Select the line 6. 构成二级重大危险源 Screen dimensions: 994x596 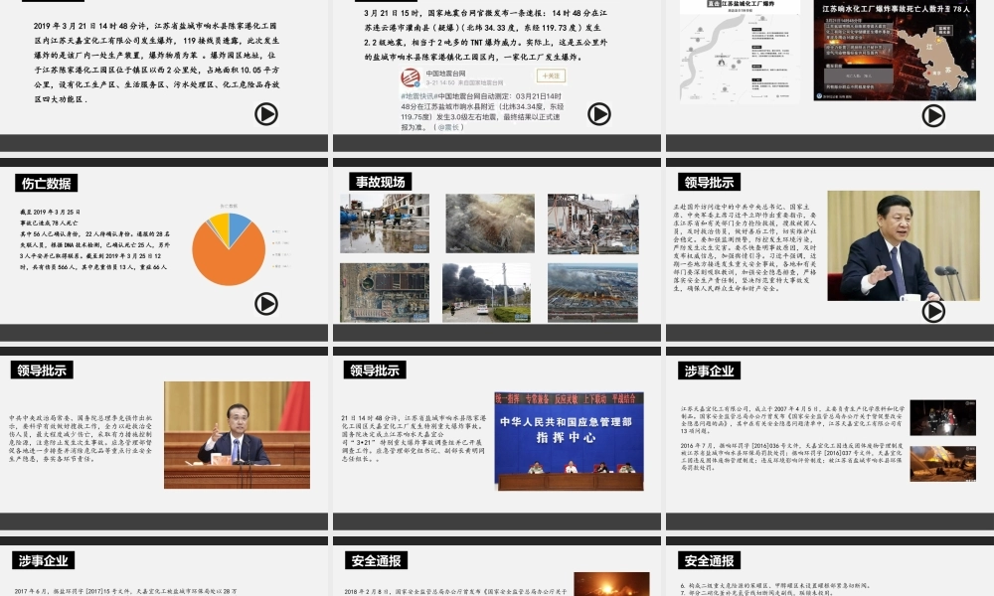click(x=775, y=585)
